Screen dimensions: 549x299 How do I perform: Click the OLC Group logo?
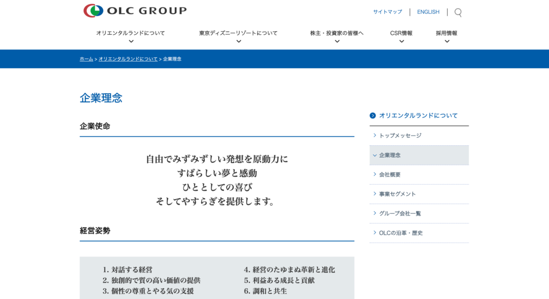[135, 11]
